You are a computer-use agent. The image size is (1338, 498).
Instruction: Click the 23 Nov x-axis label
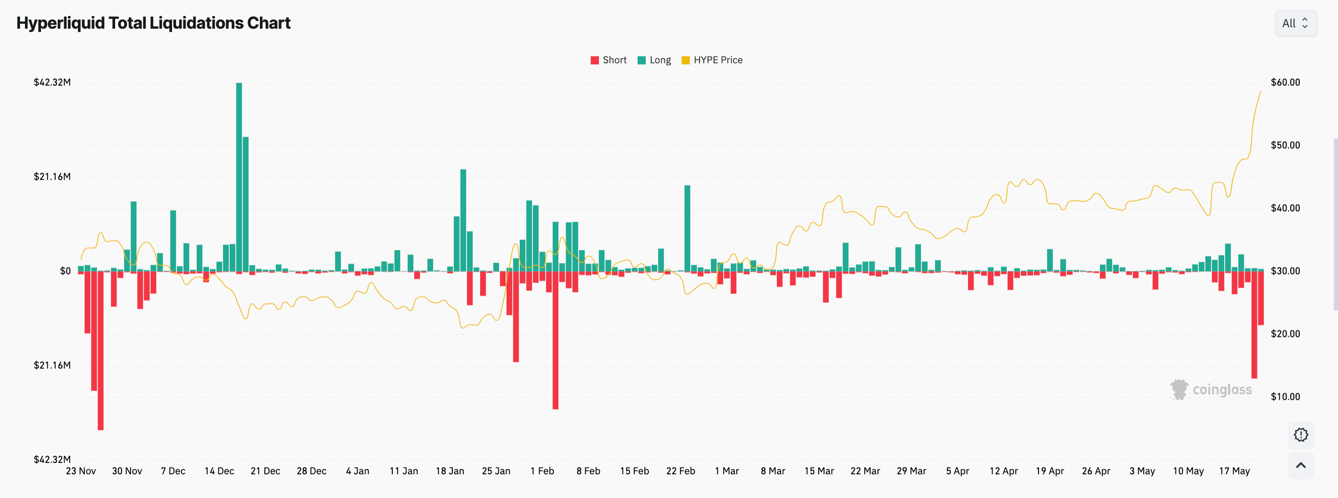(x=81, y=471)
